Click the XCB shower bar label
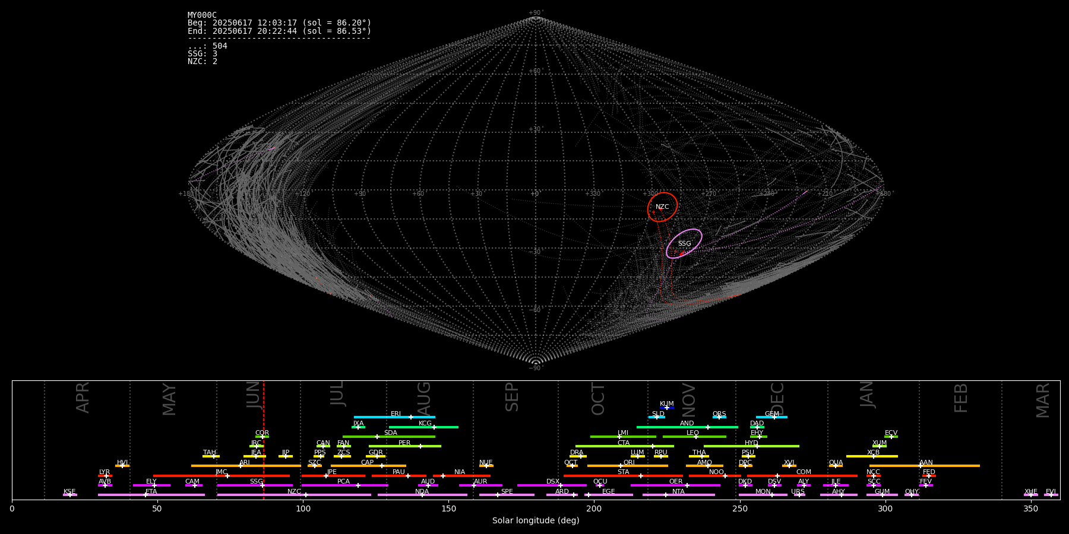 (x=873, y=453)
